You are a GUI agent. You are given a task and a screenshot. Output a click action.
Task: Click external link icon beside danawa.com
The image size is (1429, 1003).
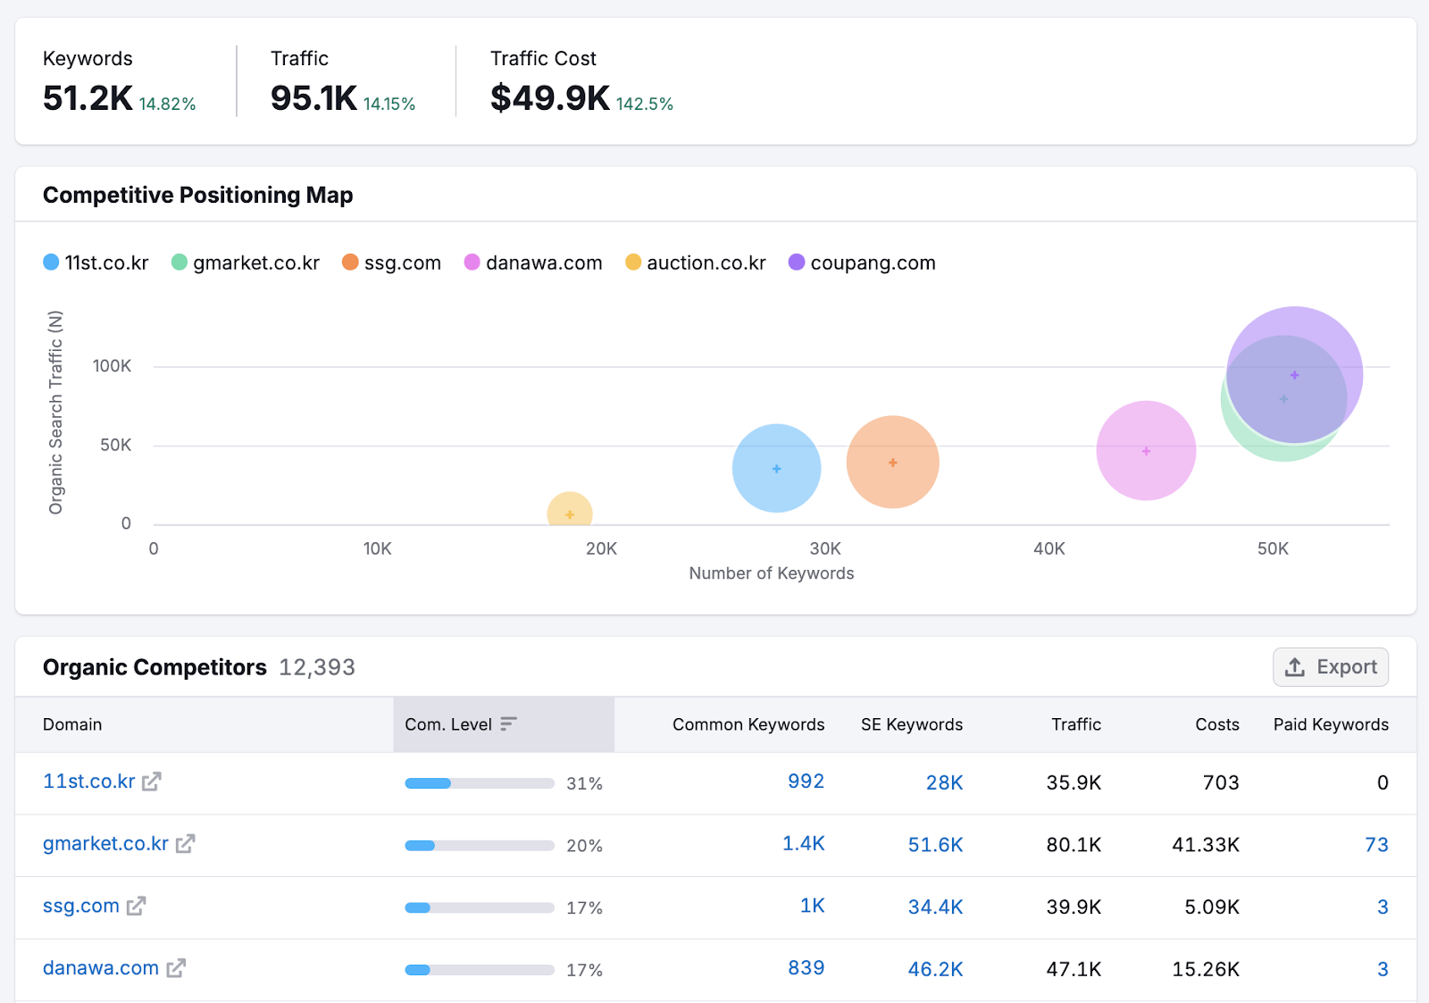(176, 968)
